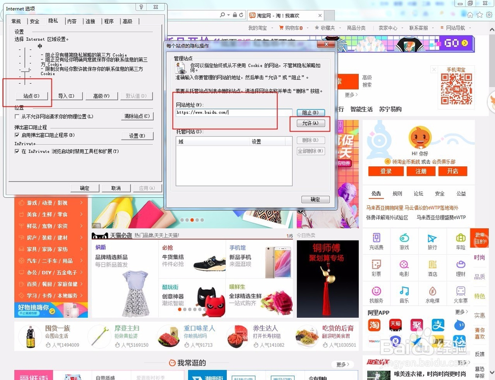This screenshot has height=380, width=495.
Task: Click the 允许(A) button
Action: click(311, 123)
